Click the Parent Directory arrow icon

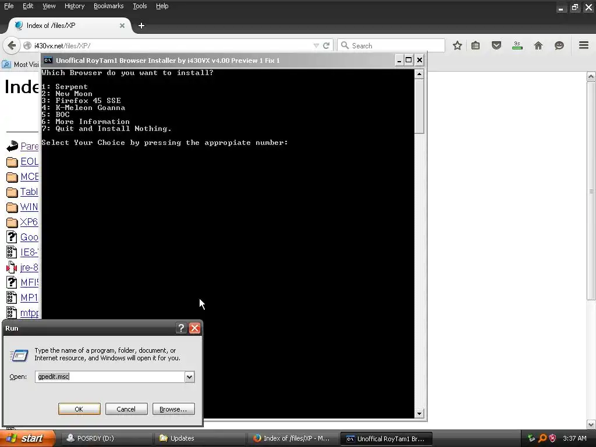tap(12, 146)
